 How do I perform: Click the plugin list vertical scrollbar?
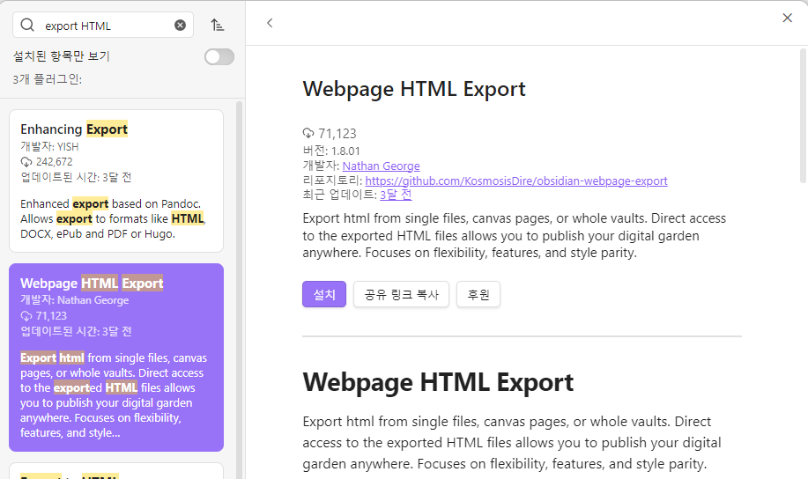[x=239, y=289]
